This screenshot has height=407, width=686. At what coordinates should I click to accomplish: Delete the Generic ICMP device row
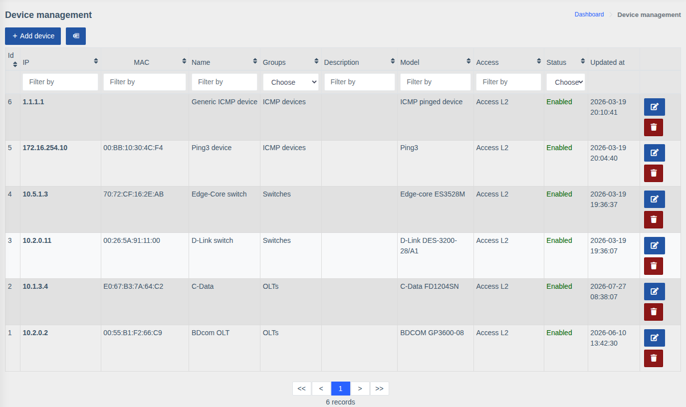[654, 127]
